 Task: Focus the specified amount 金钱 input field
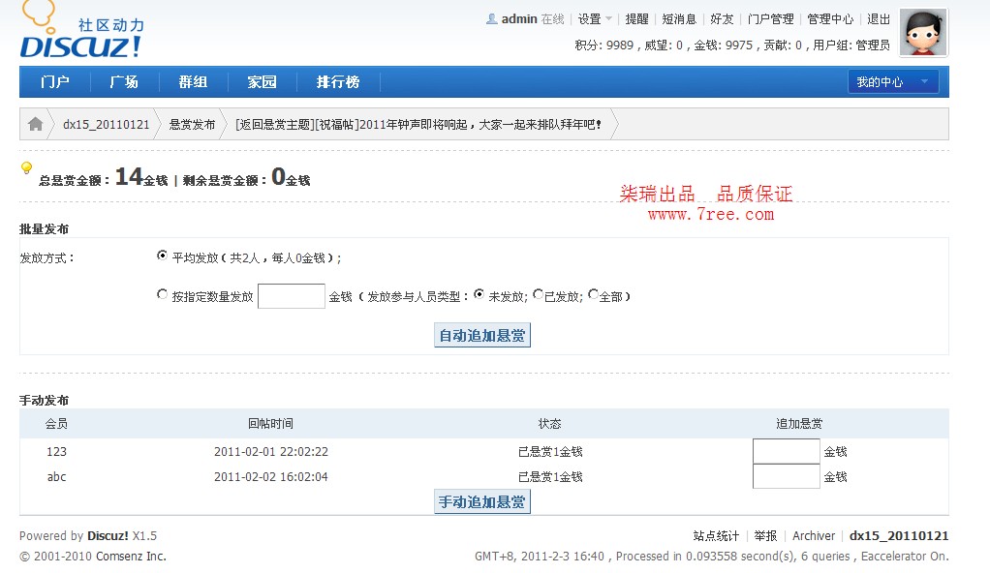tap(292, 296)
